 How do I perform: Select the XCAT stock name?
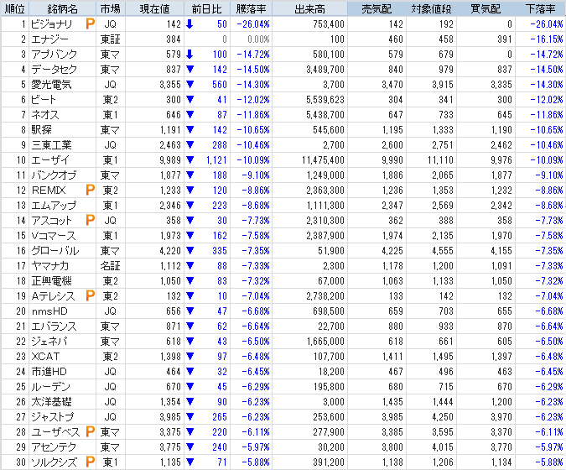[45, 356]
